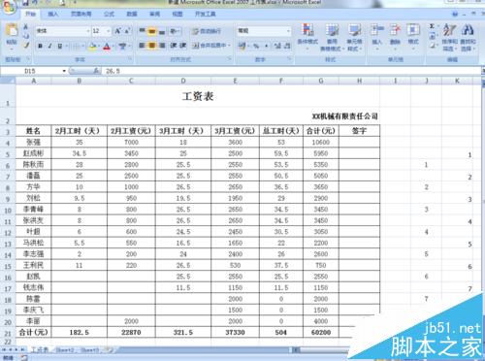
Task: Cut selection with the scissors icon
Action: point(26,26)
